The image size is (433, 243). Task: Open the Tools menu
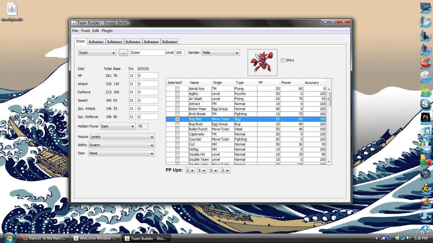pos(85,31)
